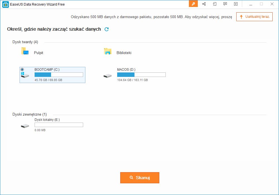Open the feedback chat icon
This screenshot has width=279, height=195.
pos(225,4)
